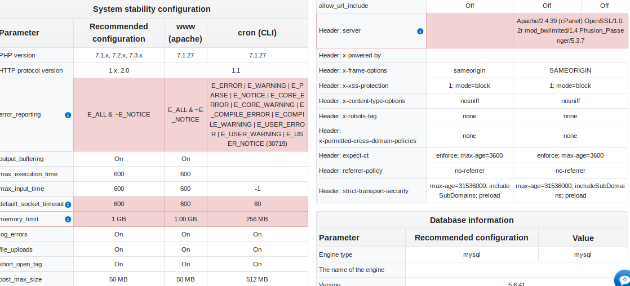Select the recommended expect-ct enforce; max-age=3600 value

click(469, 155)
